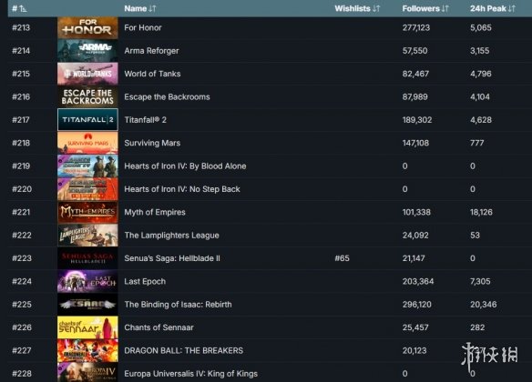Open Hearts of Iron IV: No Step Back
The height and width of the screenshot is (382, 532).
click(x=182, y=189)
